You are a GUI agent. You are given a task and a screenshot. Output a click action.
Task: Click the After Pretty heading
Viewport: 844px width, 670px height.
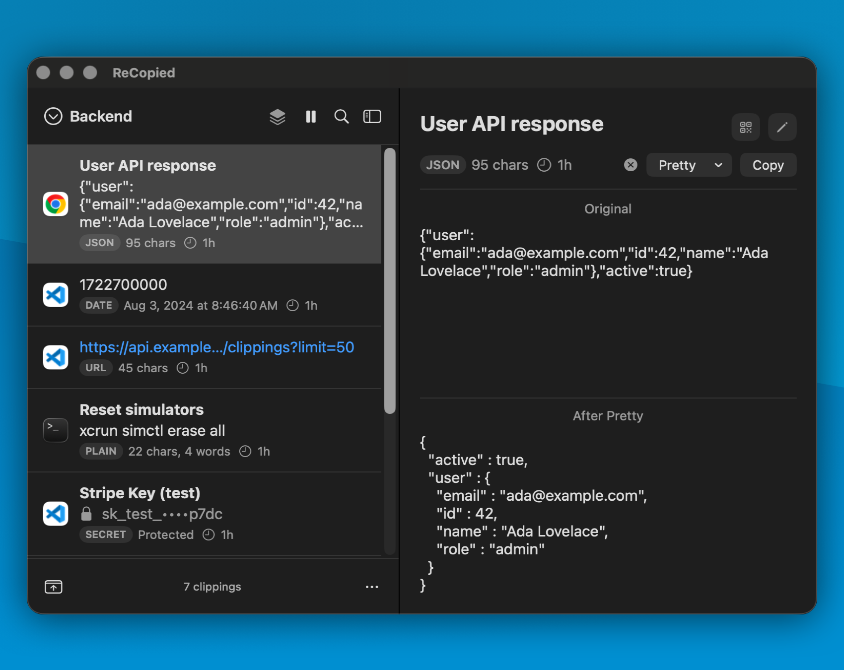pyautogui.click(x=608, y=416)
